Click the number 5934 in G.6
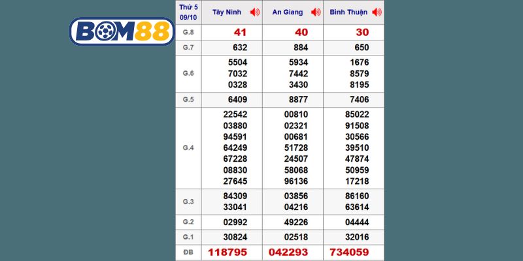Image resolution: width=523 pixels, height=261 pixels. click(x=299, y=63)
